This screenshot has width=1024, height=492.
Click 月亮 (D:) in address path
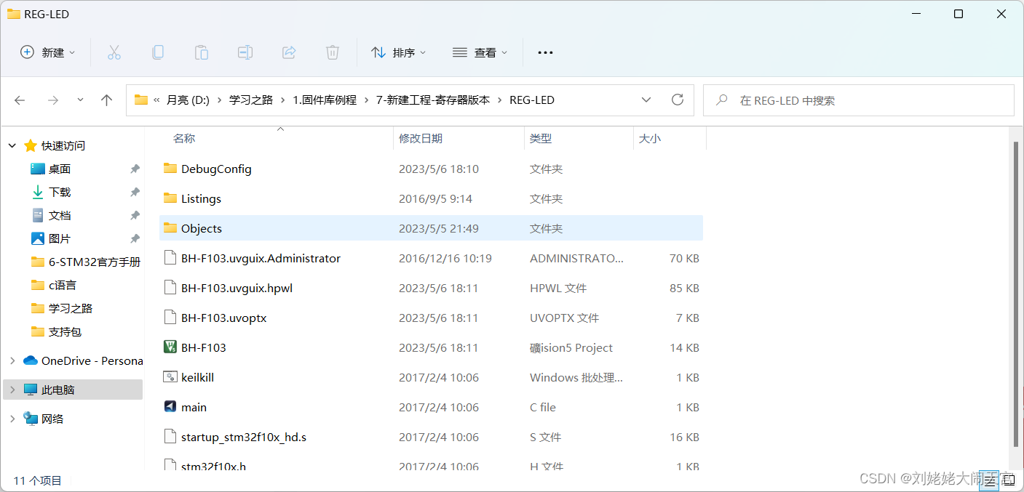[x=188, y=100]
